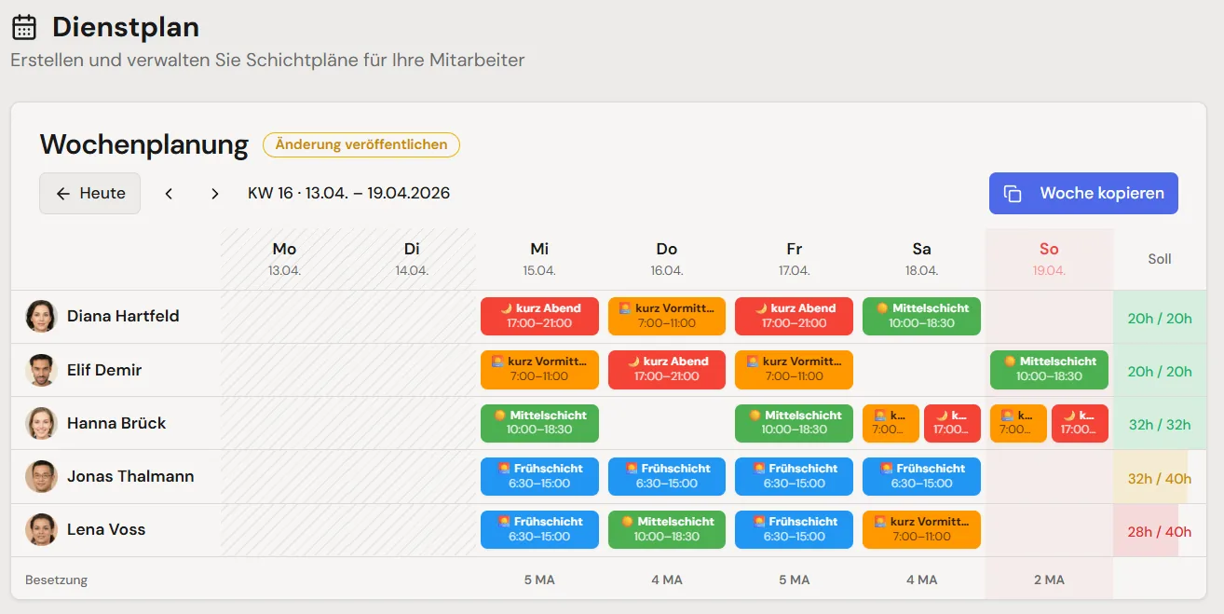Open Jonas Thalmann's Saturday Frühschicht
Viewport: 1224px width, 614px height.
(x=921, y=476)
